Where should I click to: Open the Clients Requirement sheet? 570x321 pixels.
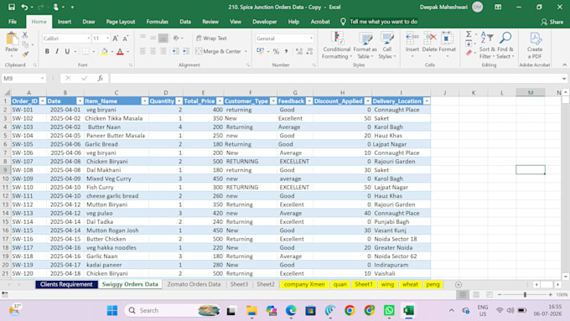point(66,284)
